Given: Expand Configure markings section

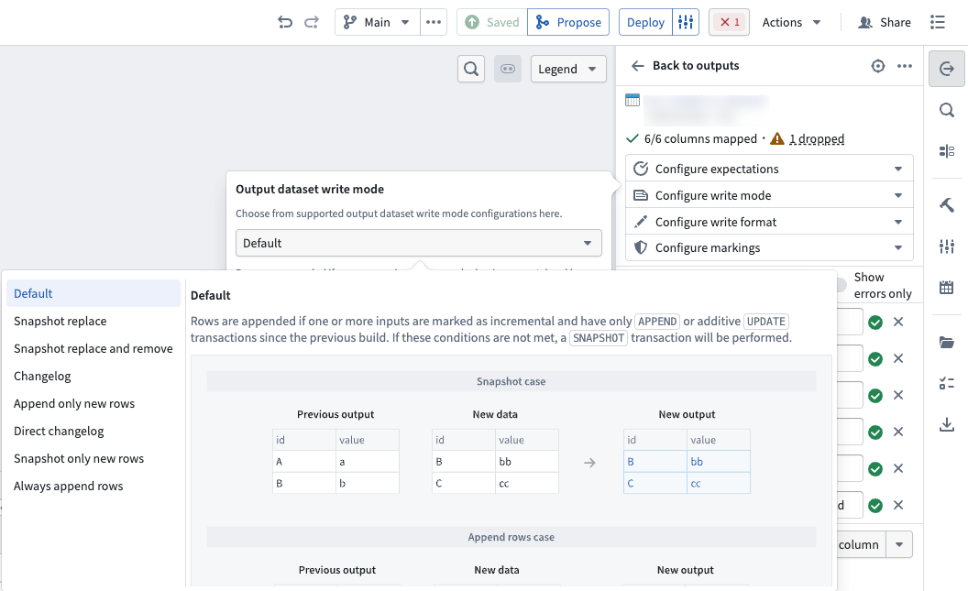Looking at the screenshot, I should (x=769, y=247).
